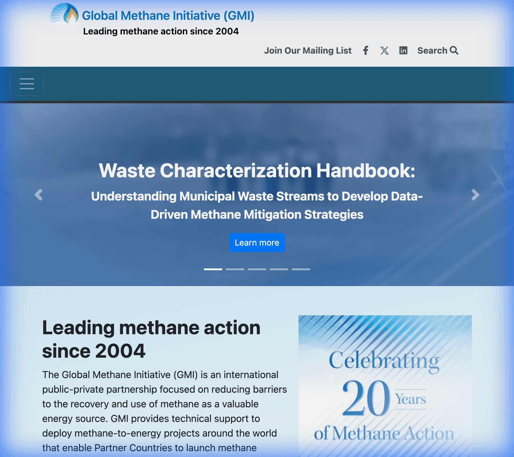Select Join Our Mailing List
This screenshot has width=514, height=457.
click(x=308, y=51)
